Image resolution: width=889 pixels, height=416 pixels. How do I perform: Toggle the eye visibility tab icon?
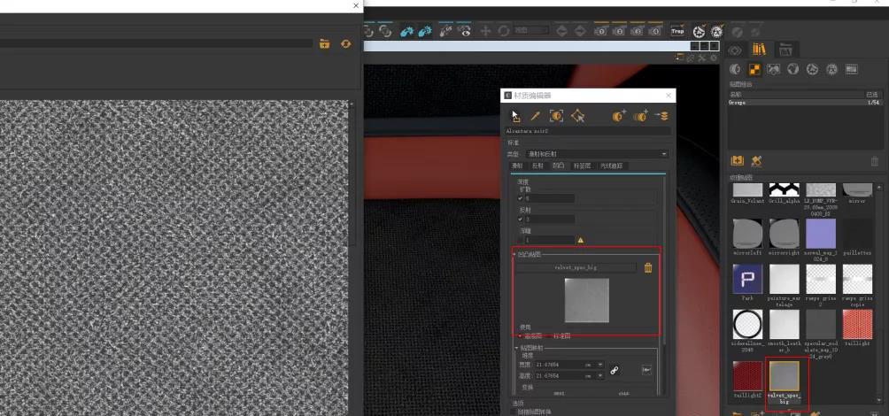point(735,50)
